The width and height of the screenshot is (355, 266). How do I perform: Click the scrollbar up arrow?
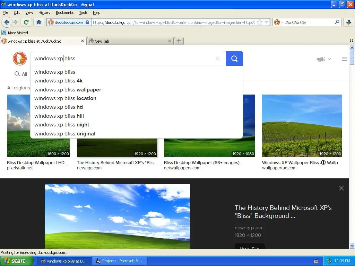pos(352,48)
